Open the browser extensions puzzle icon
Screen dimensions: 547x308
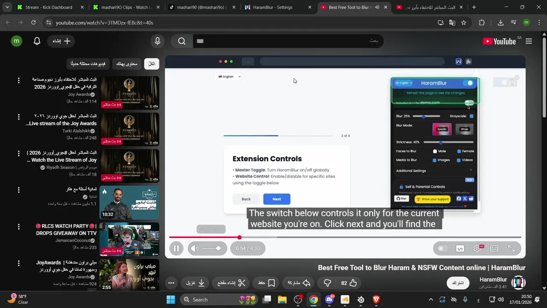pyautogui.click(x=482, y=23)
